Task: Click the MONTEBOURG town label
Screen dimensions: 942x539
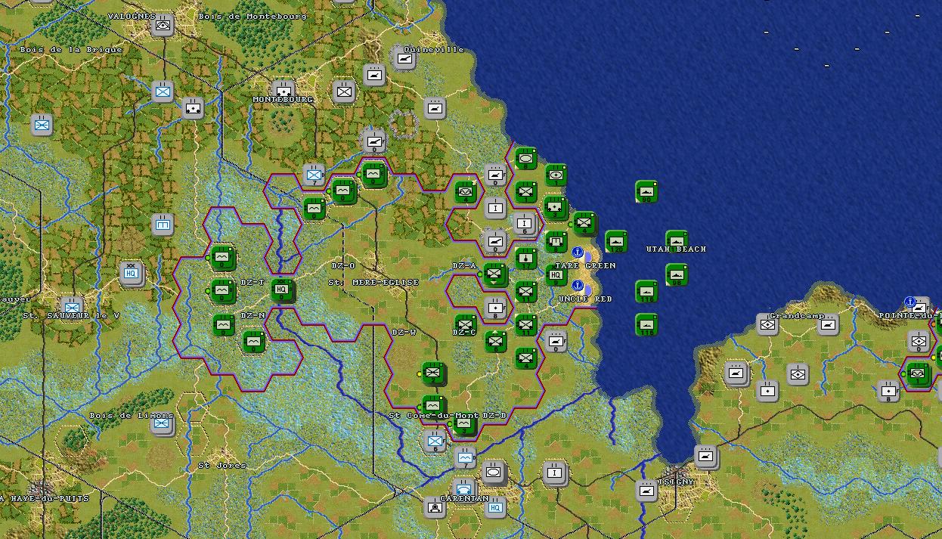Action: click(283, 99)
